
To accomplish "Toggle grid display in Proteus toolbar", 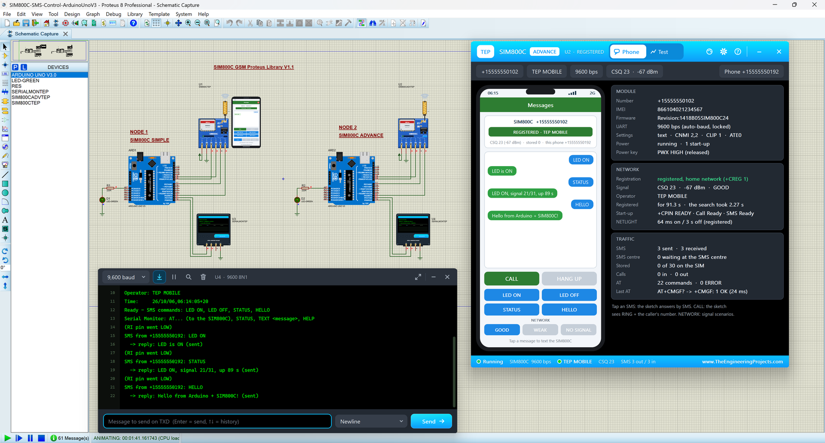I will click(156, 23).
